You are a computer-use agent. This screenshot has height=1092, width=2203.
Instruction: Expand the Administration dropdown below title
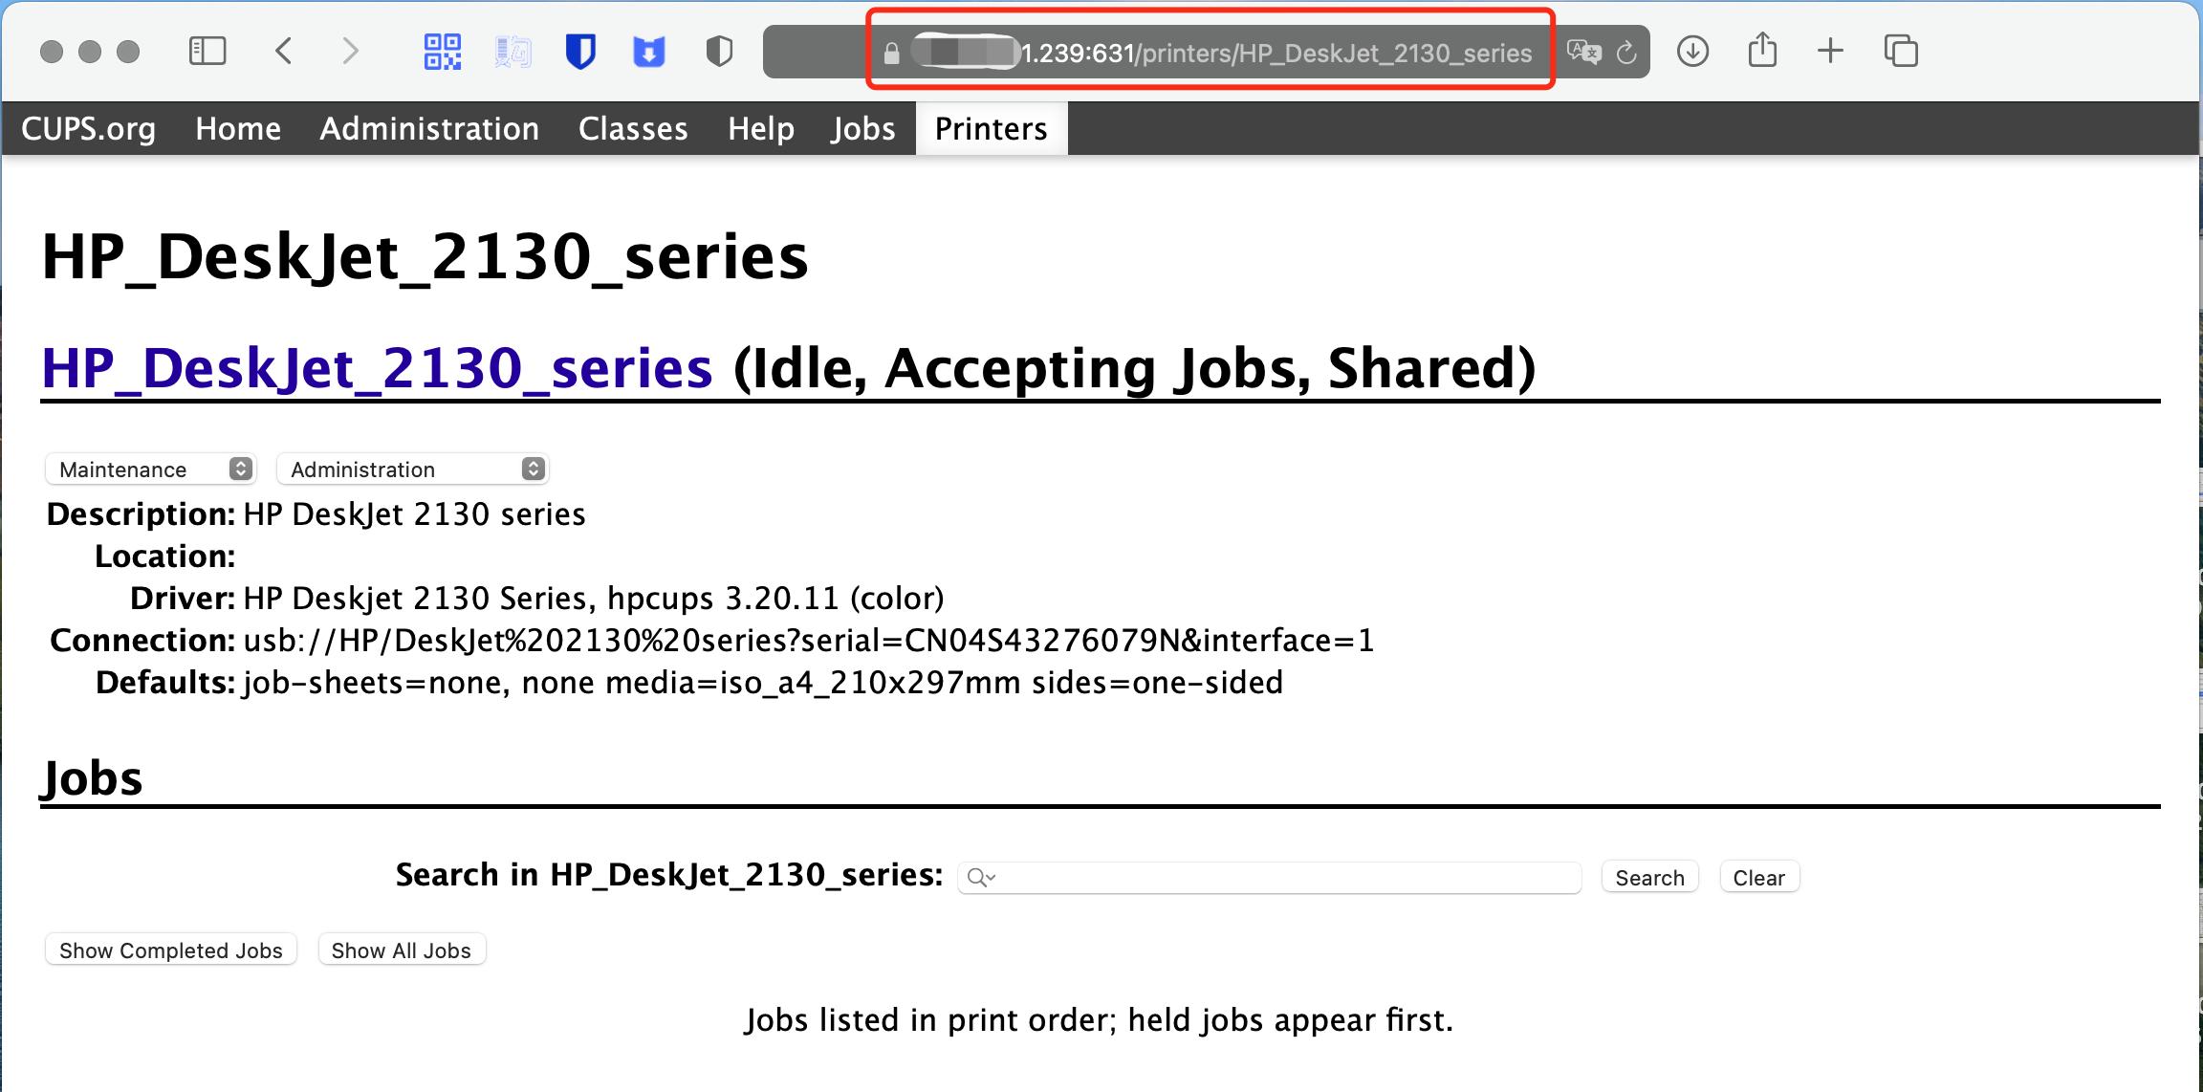[x=412, y=469]
